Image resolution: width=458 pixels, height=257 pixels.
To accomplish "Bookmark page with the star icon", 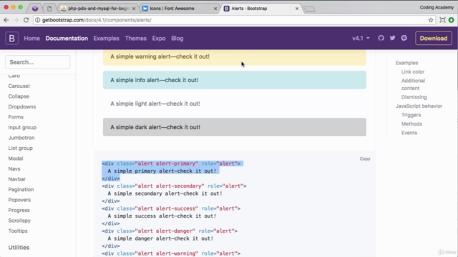I will point(431,20).
